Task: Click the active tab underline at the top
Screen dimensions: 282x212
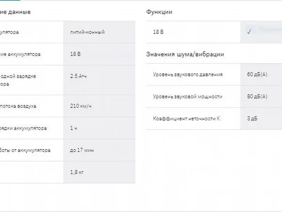Action: (10, 0)
